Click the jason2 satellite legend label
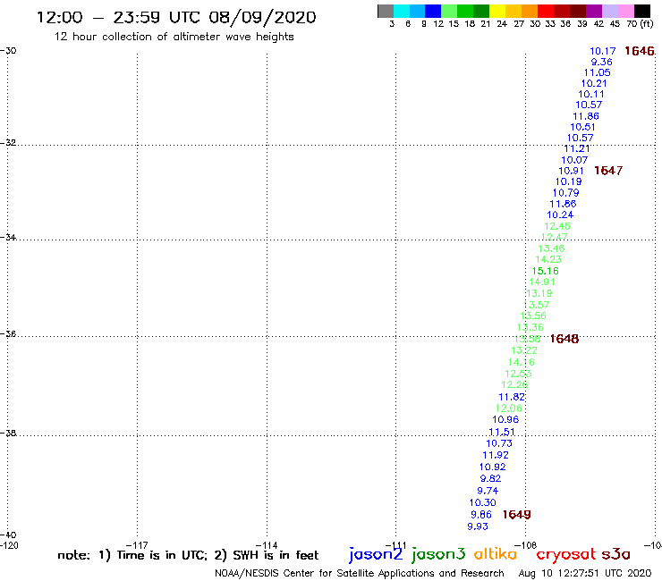Viewport: 662px width, 581px height. [376, 554]
